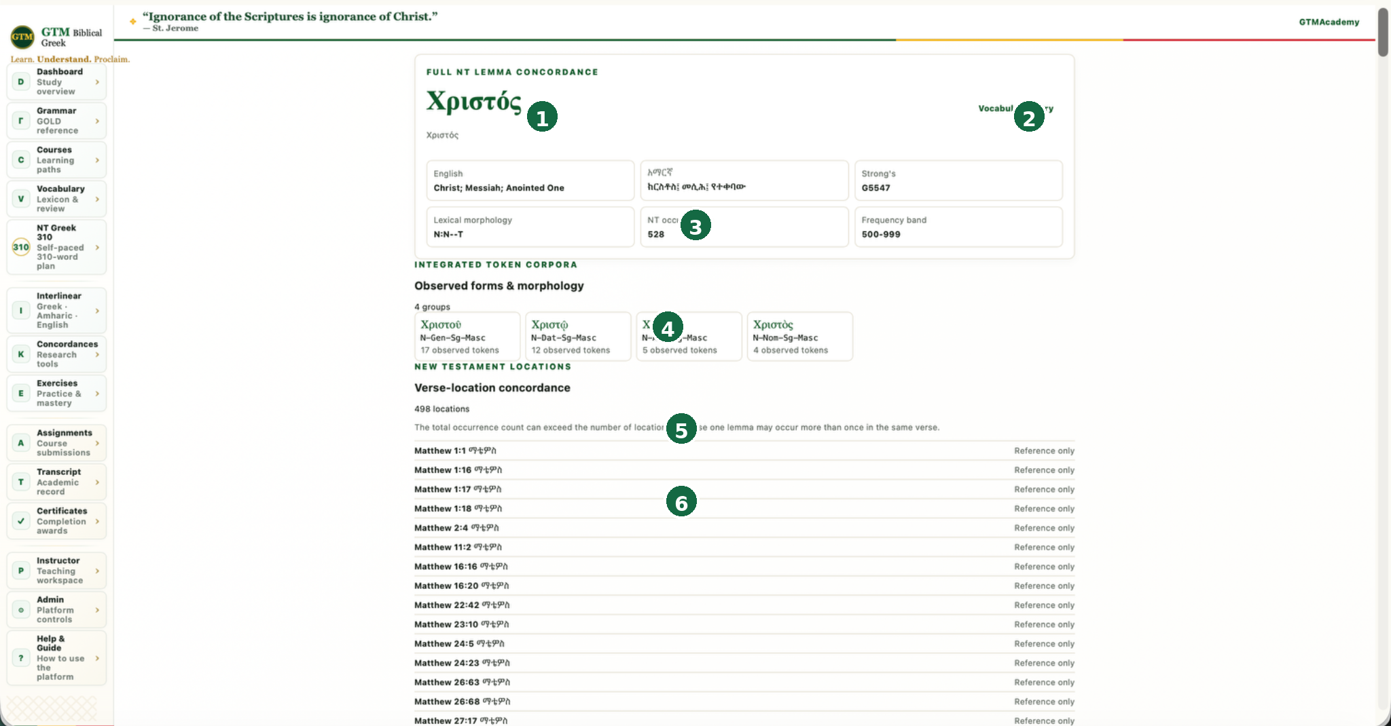Open the Vocabulary V sidebar icon
The height and width of the screenshot is (726, 1391).
point(21,199)
